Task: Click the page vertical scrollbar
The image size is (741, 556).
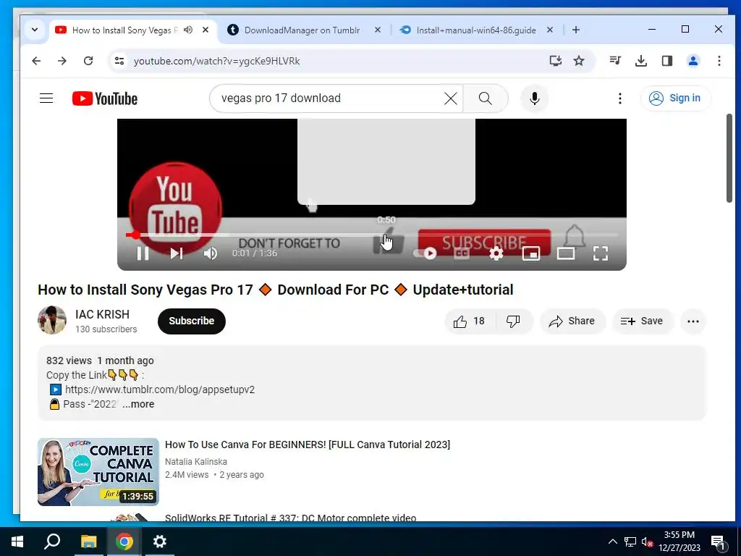Action: tap(729, 158)
